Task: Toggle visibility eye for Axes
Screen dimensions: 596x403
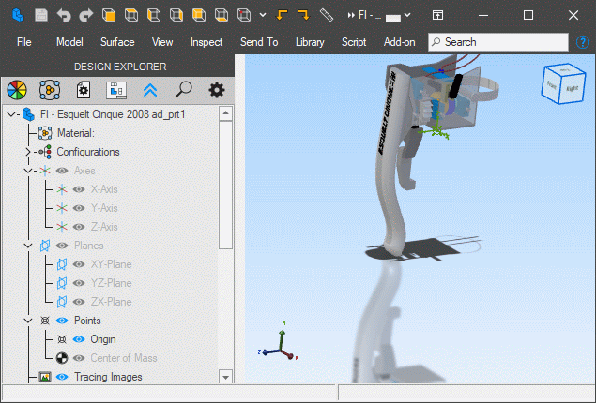Action: 62,171
